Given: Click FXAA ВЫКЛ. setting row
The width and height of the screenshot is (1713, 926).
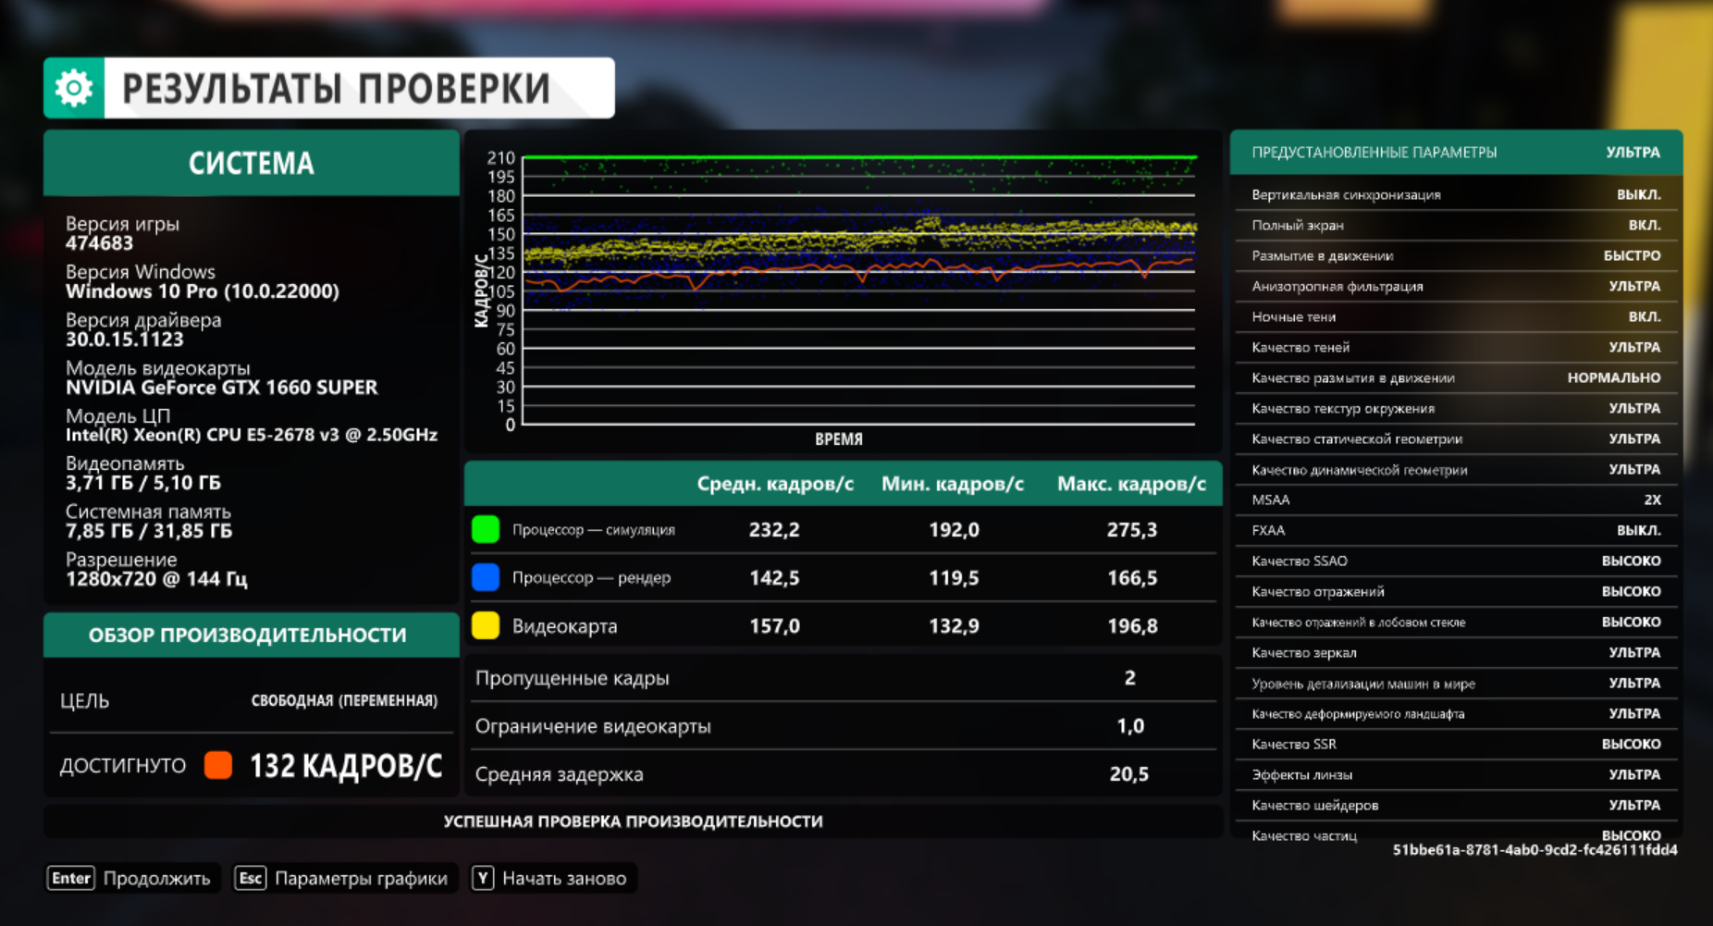Looking at the screenshot, I should [x=1456, y=530].
